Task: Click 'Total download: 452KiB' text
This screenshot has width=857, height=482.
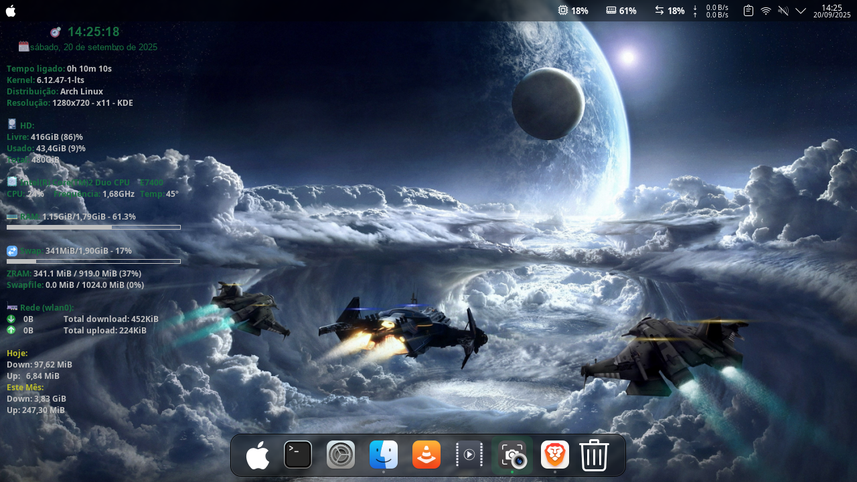Action: tap(111, 319)
